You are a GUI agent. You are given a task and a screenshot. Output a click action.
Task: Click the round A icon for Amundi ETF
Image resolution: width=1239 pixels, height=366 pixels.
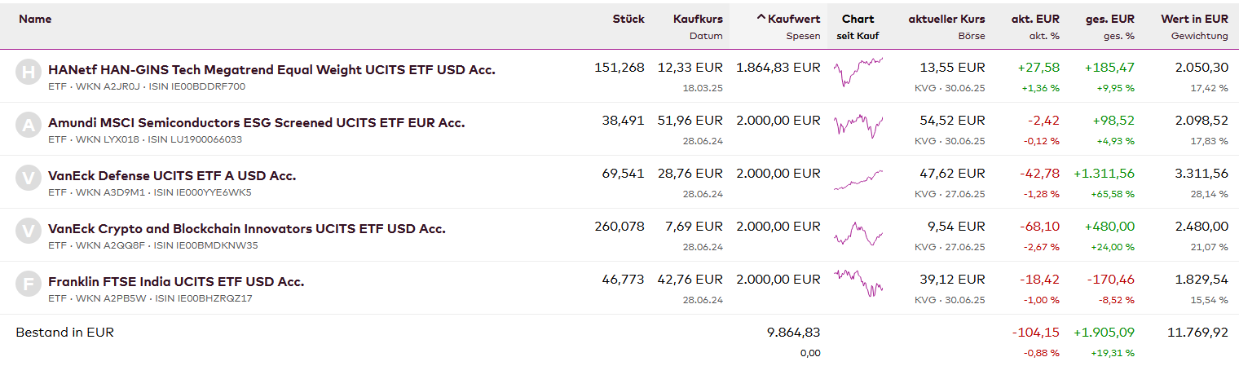pos(28,125)
